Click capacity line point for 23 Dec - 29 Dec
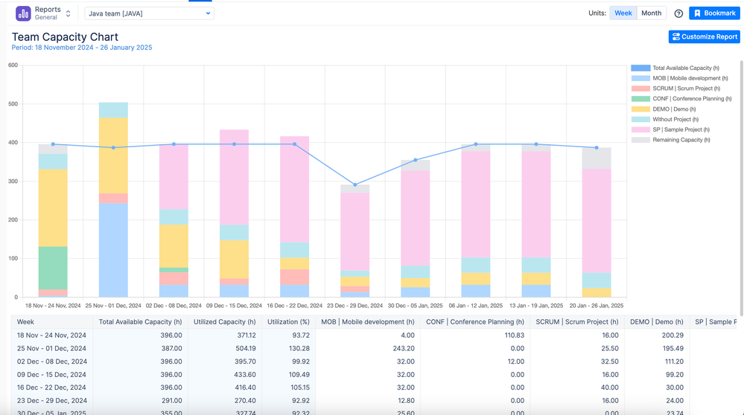The height and width of the screenshot is (415, 744). pos(355,184)
